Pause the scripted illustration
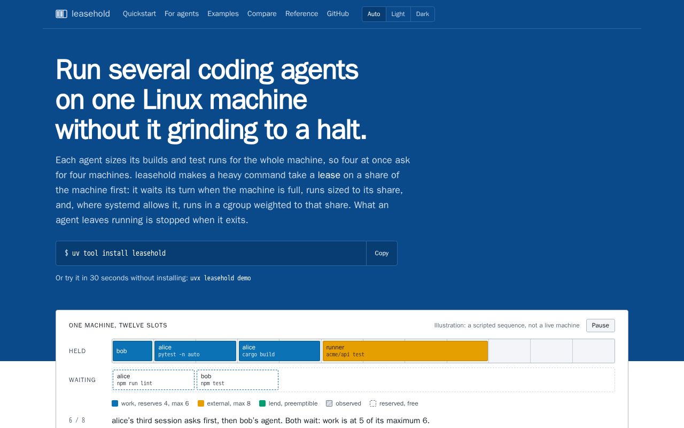The height and width of the screenshot is (428, 684). tap(601, 325)
